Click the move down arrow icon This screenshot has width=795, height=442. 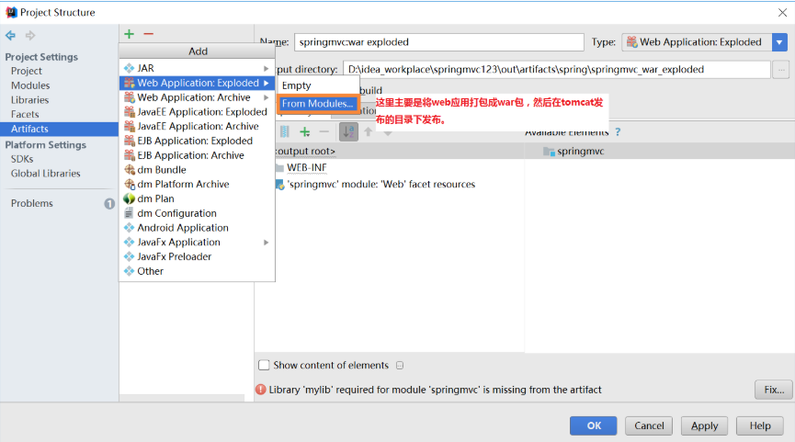point(388,133)
